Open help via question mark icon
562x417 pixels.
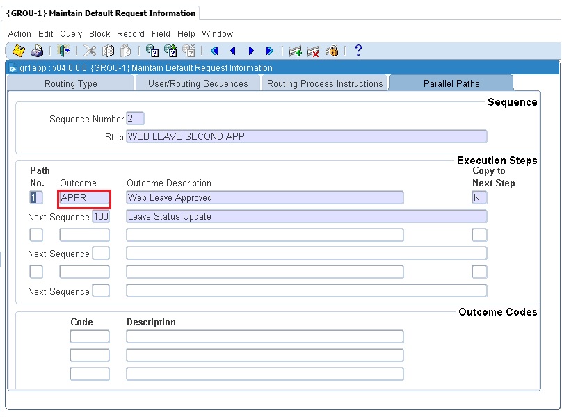[x=358, y=51]
